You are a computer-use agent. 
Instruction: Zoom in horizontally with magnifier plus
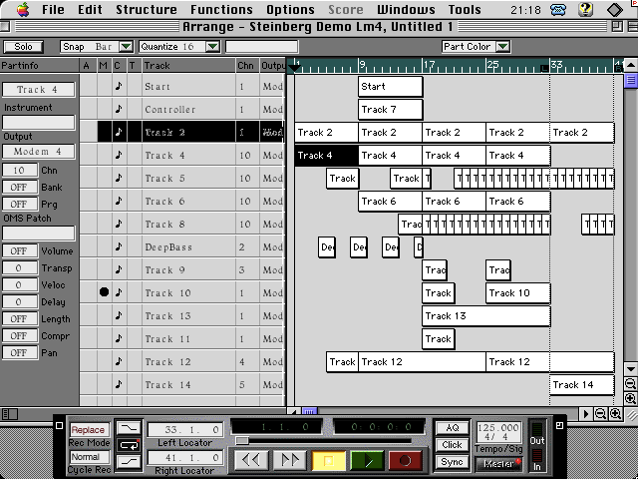coord(616,414)
